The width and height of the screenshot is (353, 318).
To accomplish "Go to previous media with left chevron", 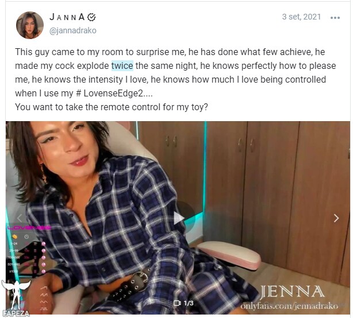I will pos(20,218).
